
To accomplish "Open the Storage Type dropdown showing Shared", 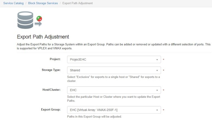I will [x=112, y=70].
